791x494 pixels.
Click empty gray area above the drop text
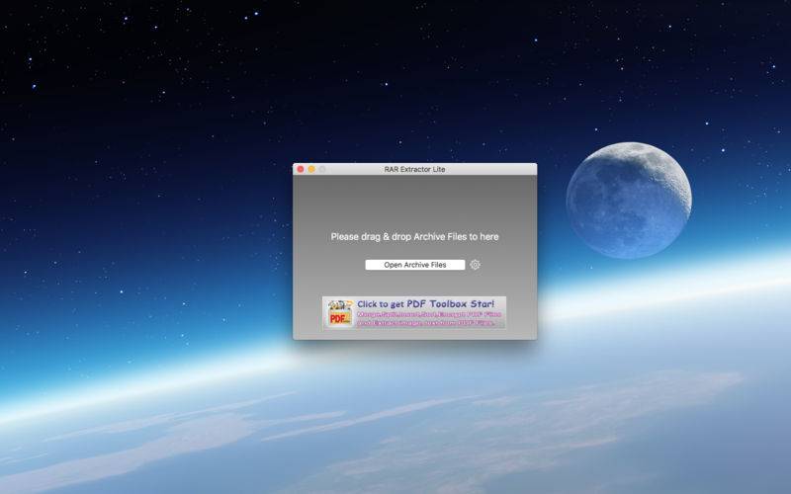pyautogui.click(x=414, y=202)
